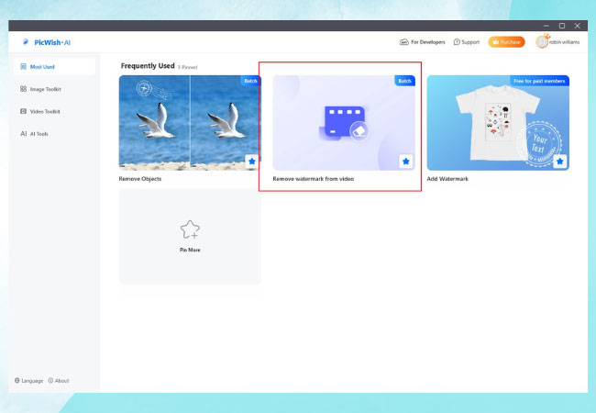This screenshot has height=413, width=596.
Task: Toggle star pin on Remove watermark from video
Action: click(406, 162)
